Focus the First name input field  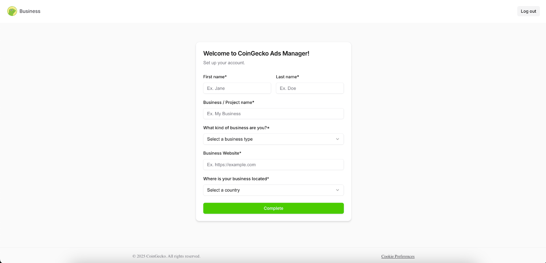(x=237, y=88)
